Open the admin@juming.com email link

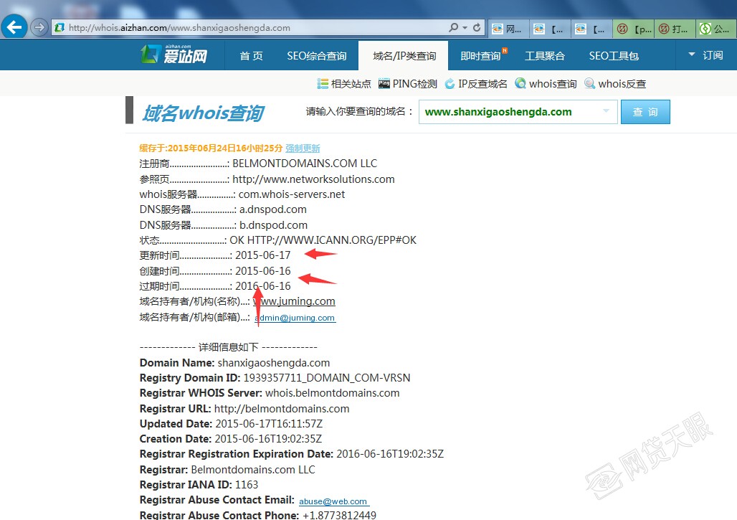tap(295, 318)
